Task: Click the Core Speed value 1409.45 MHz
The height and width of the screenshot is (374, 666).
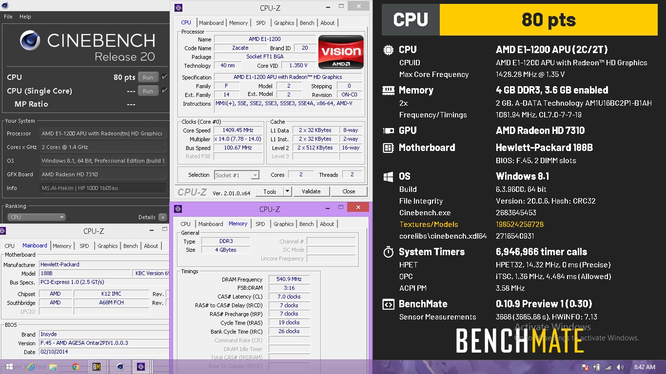Action: tap(238, 130)
